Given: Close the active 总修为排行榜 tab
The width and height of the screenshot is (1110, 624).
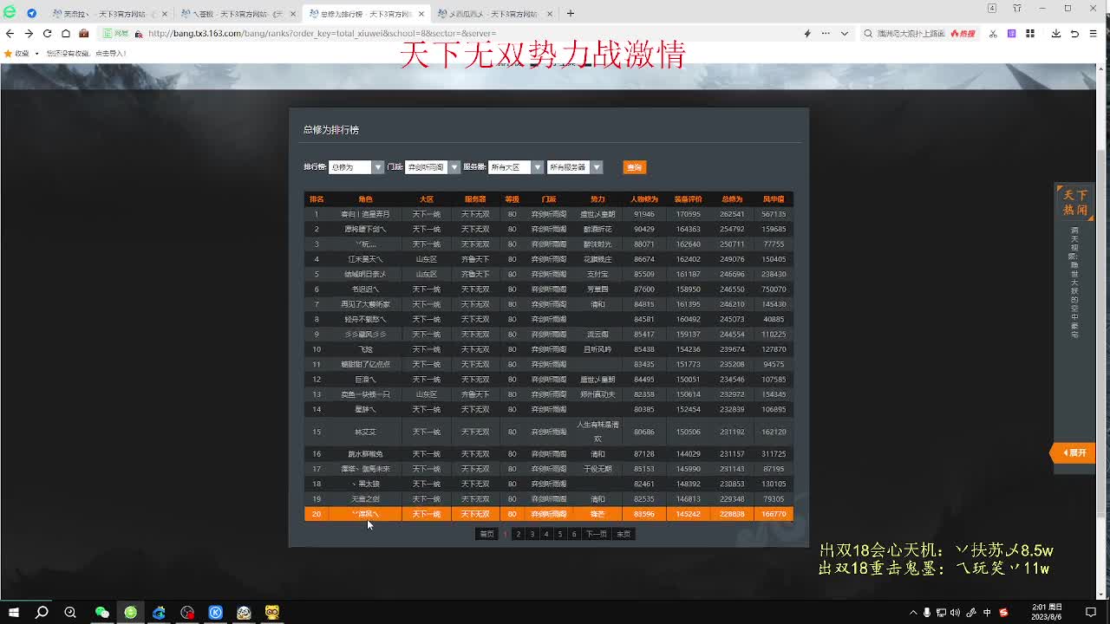Looking at the screenshot, I should (421, 14).
